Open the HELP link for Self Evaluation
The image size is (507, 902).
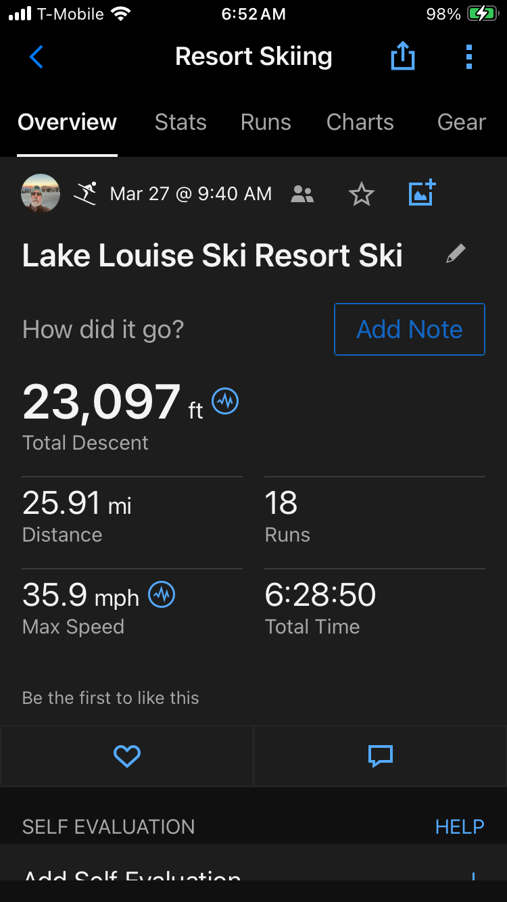(460, 827)
